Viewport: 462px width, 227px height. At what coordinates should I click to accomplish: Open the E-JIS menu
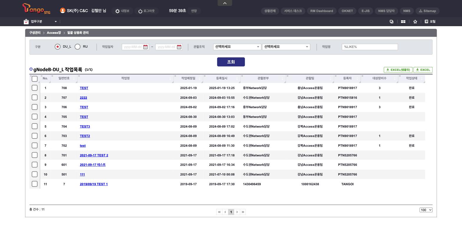[x=365, y=11]
